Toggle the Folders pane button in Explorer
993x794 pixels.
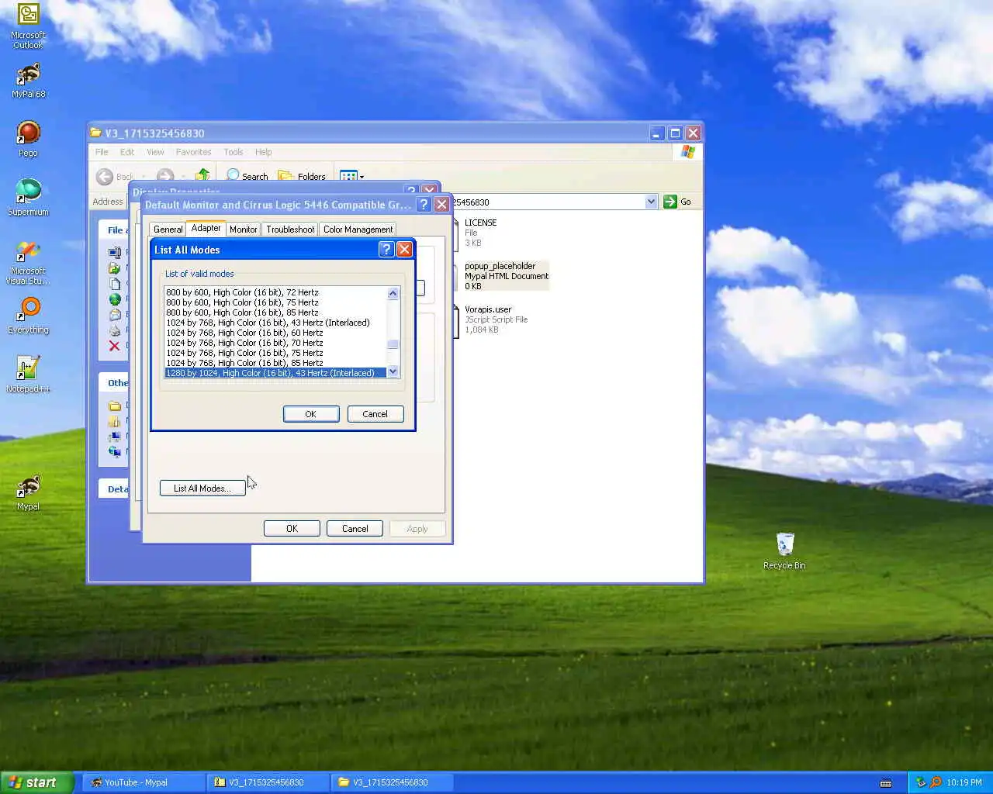(302, 176)
